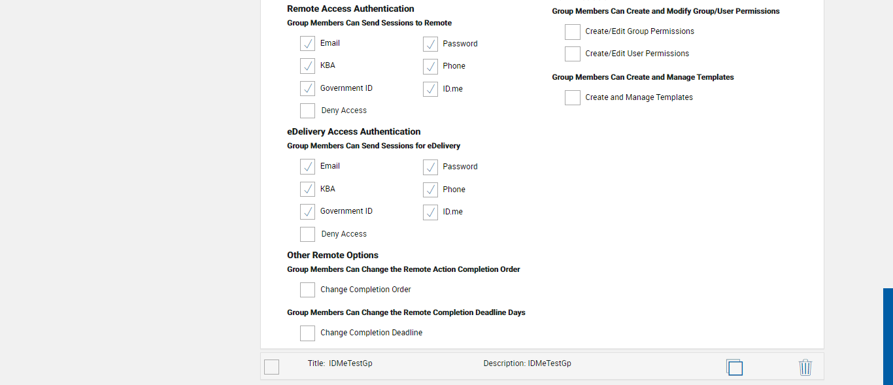Uncheck Email under Remote Access Authentication
This screenshot has height=385, width=893.
coord(307,44)
